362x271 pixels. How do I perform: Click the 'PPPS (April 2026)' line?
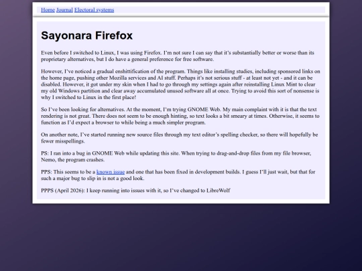click(x=135, y=191)
